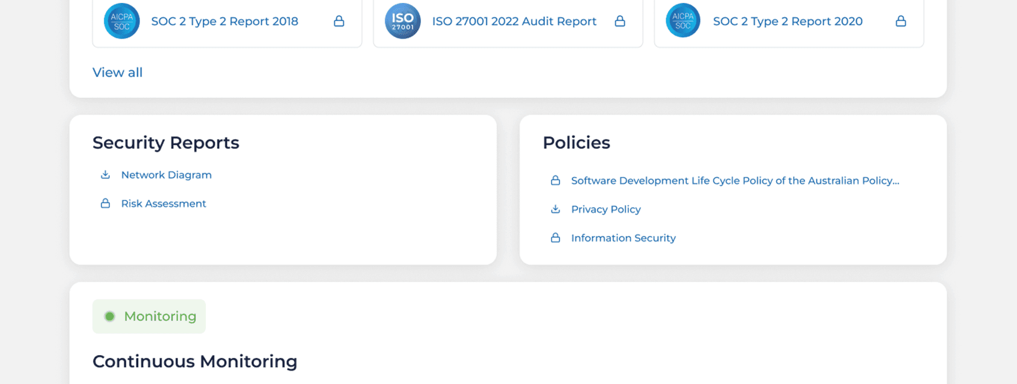Click the AICPA SOC badge for 2020 report
Viewport: 1017px width, 384px height.
[683, 21]
